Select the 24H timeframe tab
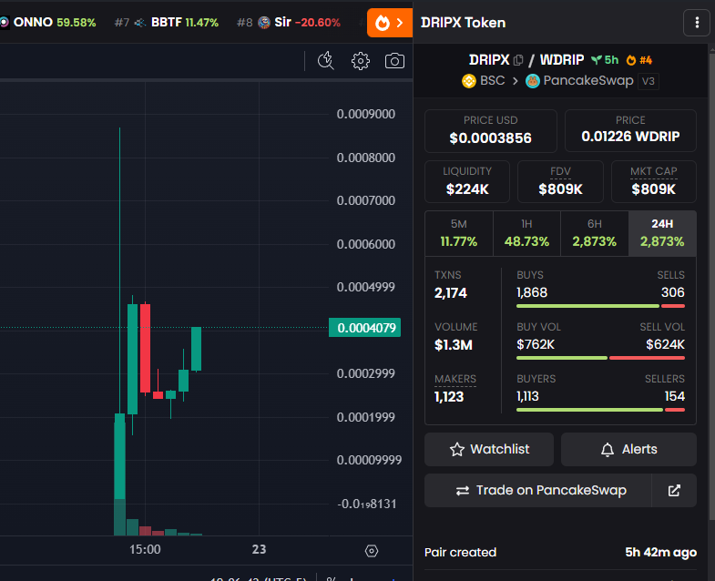This screenshot has height=581, width=715. 662,233
